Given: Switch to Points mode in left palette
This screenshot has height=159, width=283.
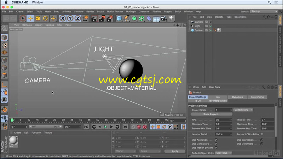Looking at the screenshot, I should tap(4, 60).
